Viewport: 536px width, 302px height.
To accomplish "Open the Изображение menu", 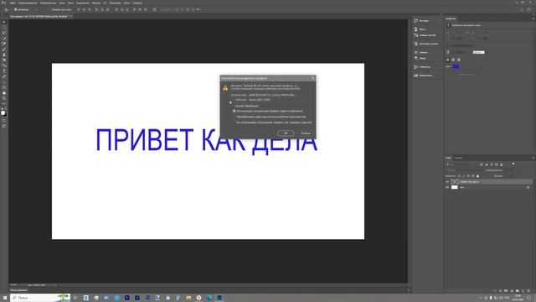I will 48,3.
